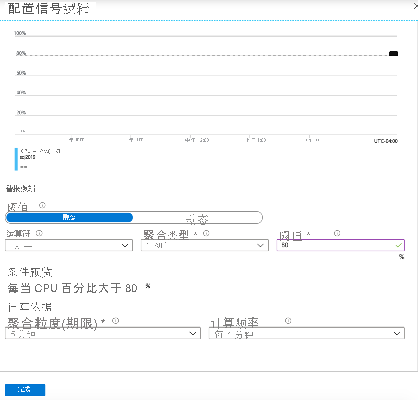
Task: Click the 完成 button to finish
Action: point(24,389)
